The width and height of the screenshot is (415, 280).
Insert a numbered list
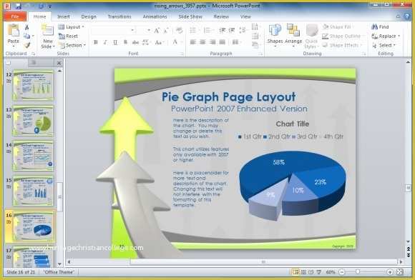click(207, 31)
